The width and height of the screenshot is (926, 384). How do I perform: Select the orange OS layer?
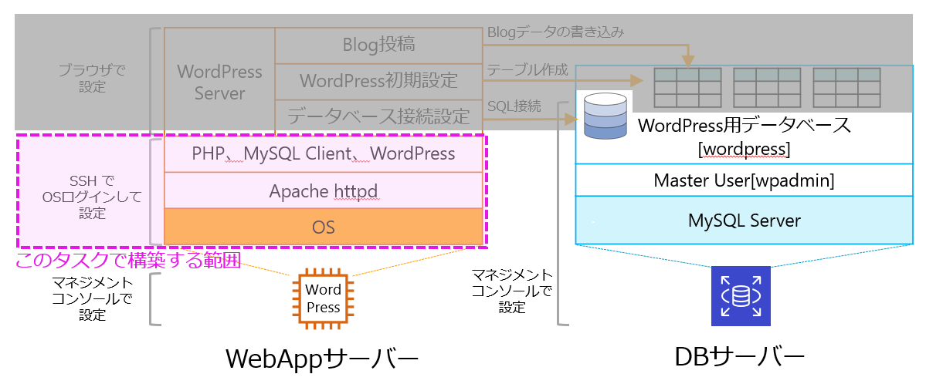click(324, 227)
